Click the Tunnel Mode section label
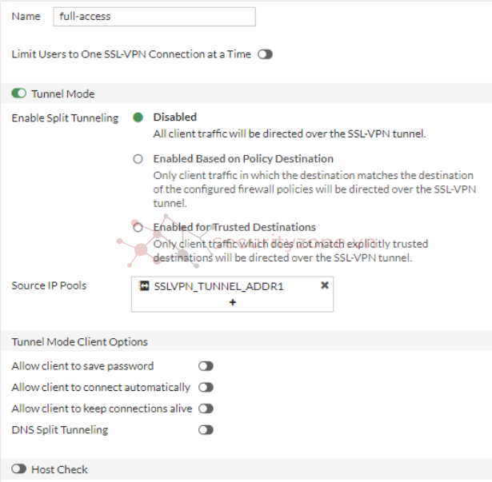The height and width of the screenshot is (482, 492). tap(62, 94)
